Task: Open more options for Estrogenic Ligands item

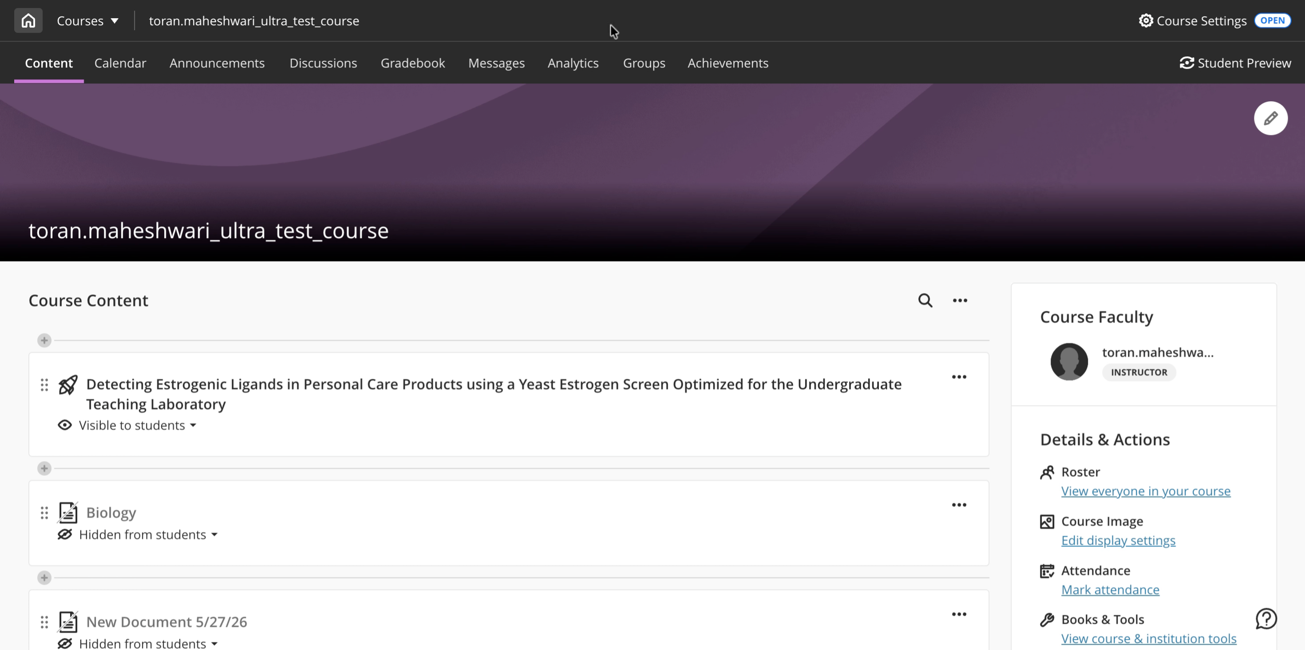Action: 958,377
